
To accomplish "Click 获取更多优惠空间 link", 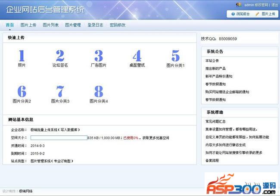I will 156,138.
